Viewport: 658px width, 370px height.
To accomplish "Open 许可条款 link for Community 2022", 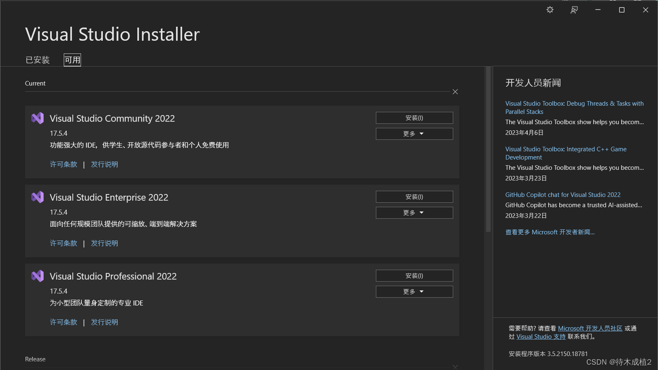I will (x=64, y=164).
